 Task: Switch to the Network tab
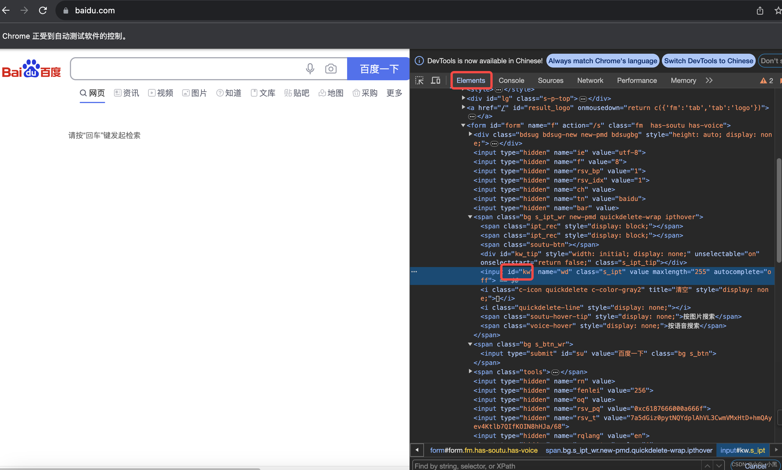[x=590, y=81]
